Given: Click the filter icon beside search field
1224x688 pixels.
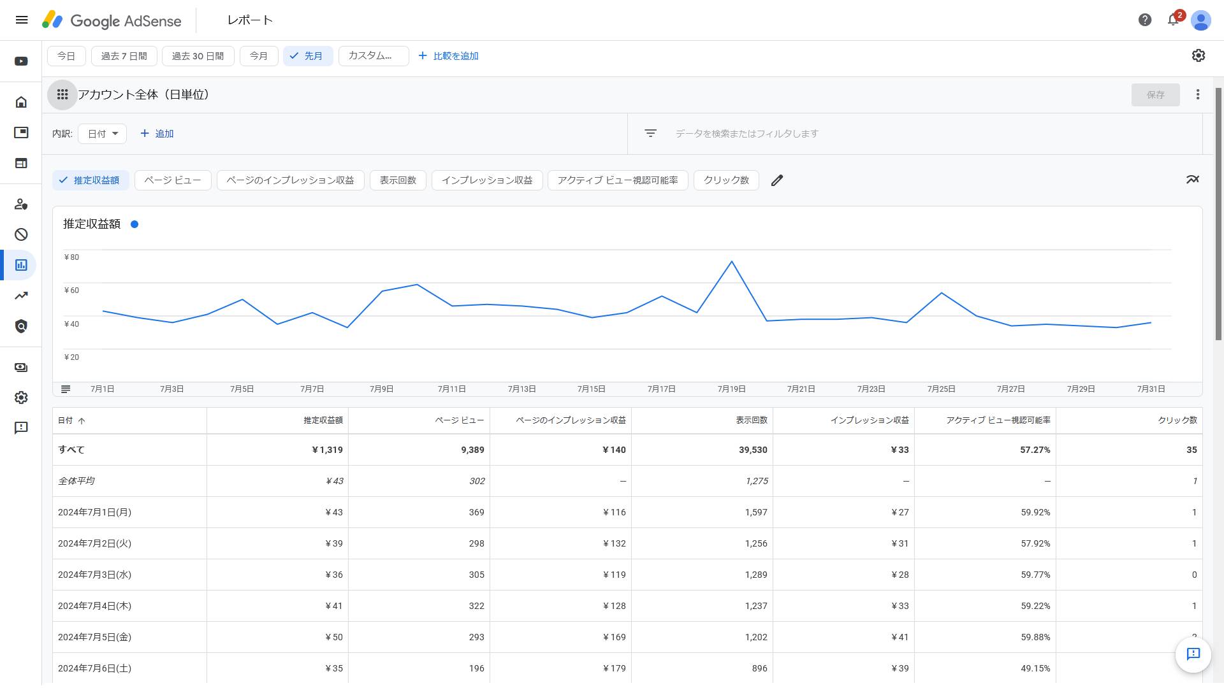Looking at the screenshot, I should coord(650,133).
